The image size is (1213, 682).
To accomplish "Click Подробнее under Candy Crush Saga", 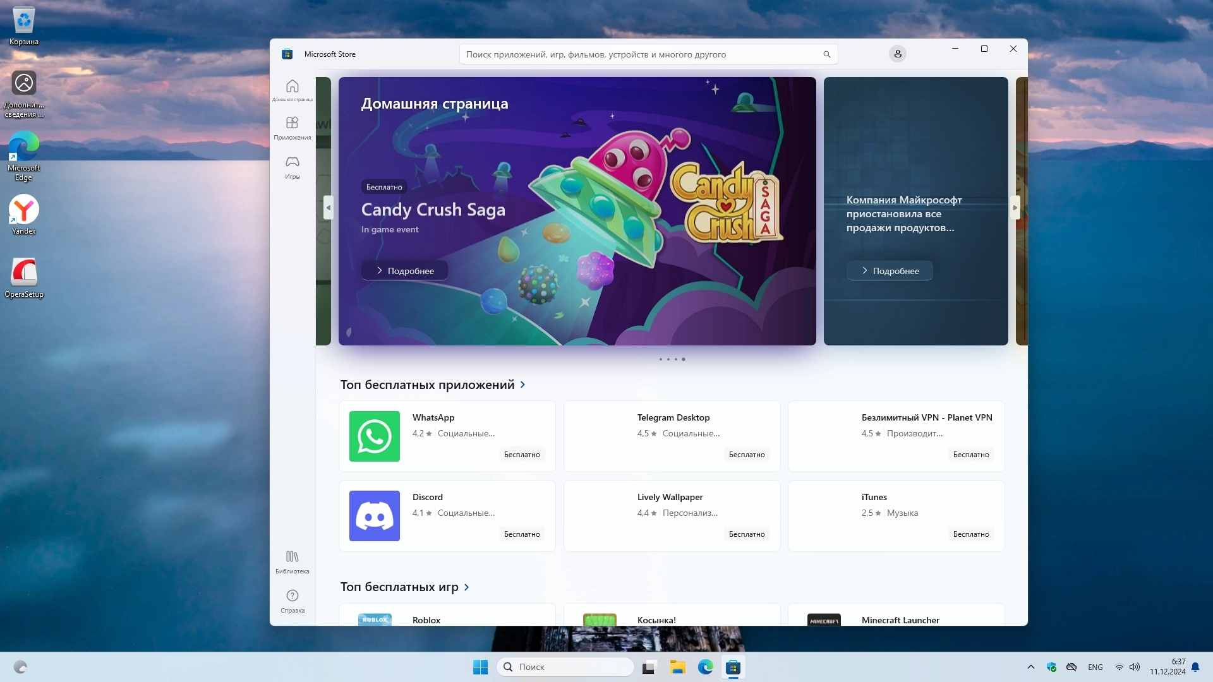I will [404, 271].
